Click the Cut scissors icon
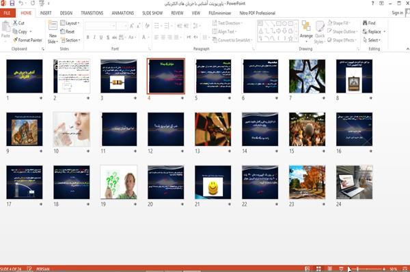This screenshot has height=272, width=410. [x=15, y=23]
